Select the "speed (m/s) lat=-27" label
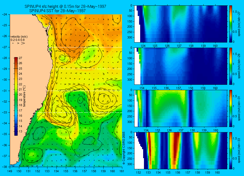This screenshot has width=244, height=176. tap(239, 24)
